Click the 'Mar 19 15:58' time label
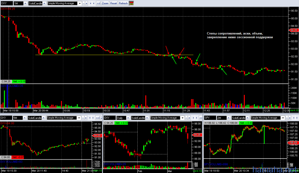This screenshot has width=299, height=173. tap(11, 111)
